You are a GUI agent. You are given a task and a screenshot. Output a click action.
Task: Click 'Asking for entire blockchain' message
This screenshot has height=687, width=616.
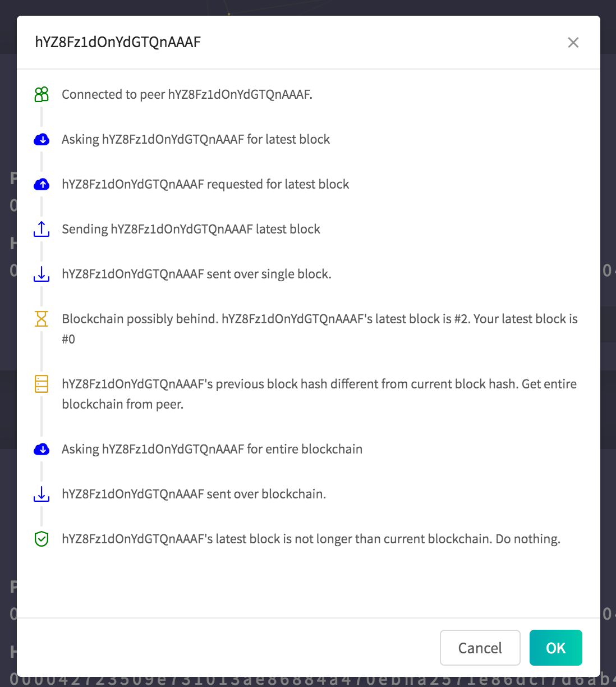pyautogui.click(x=212, y=449)
